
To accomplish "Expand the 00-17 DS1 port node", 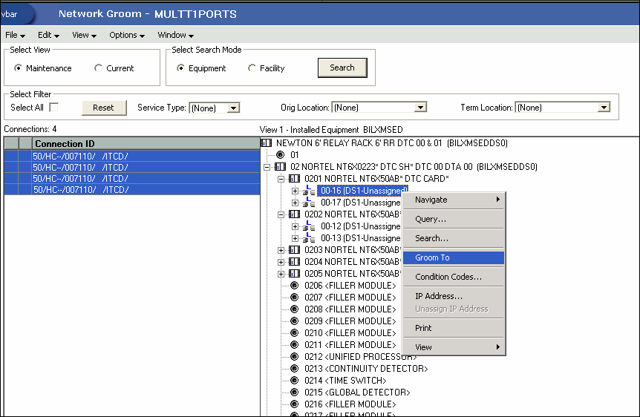I will [295, 203].
